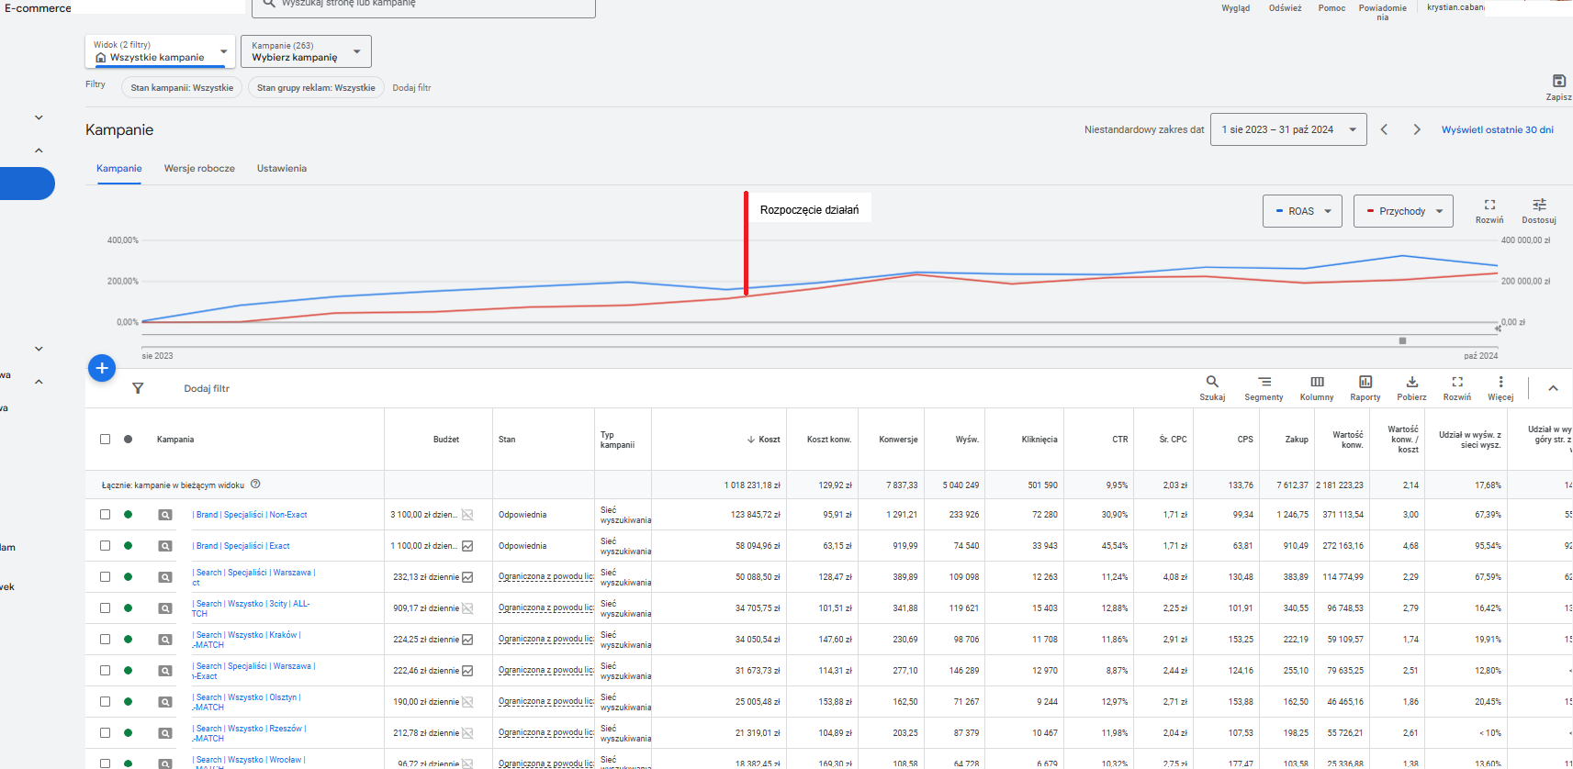Click the Stan grupy reklam: Wszystkie filter chip
The width and height of the screenshot is (1573, 769).
point(316,88)
